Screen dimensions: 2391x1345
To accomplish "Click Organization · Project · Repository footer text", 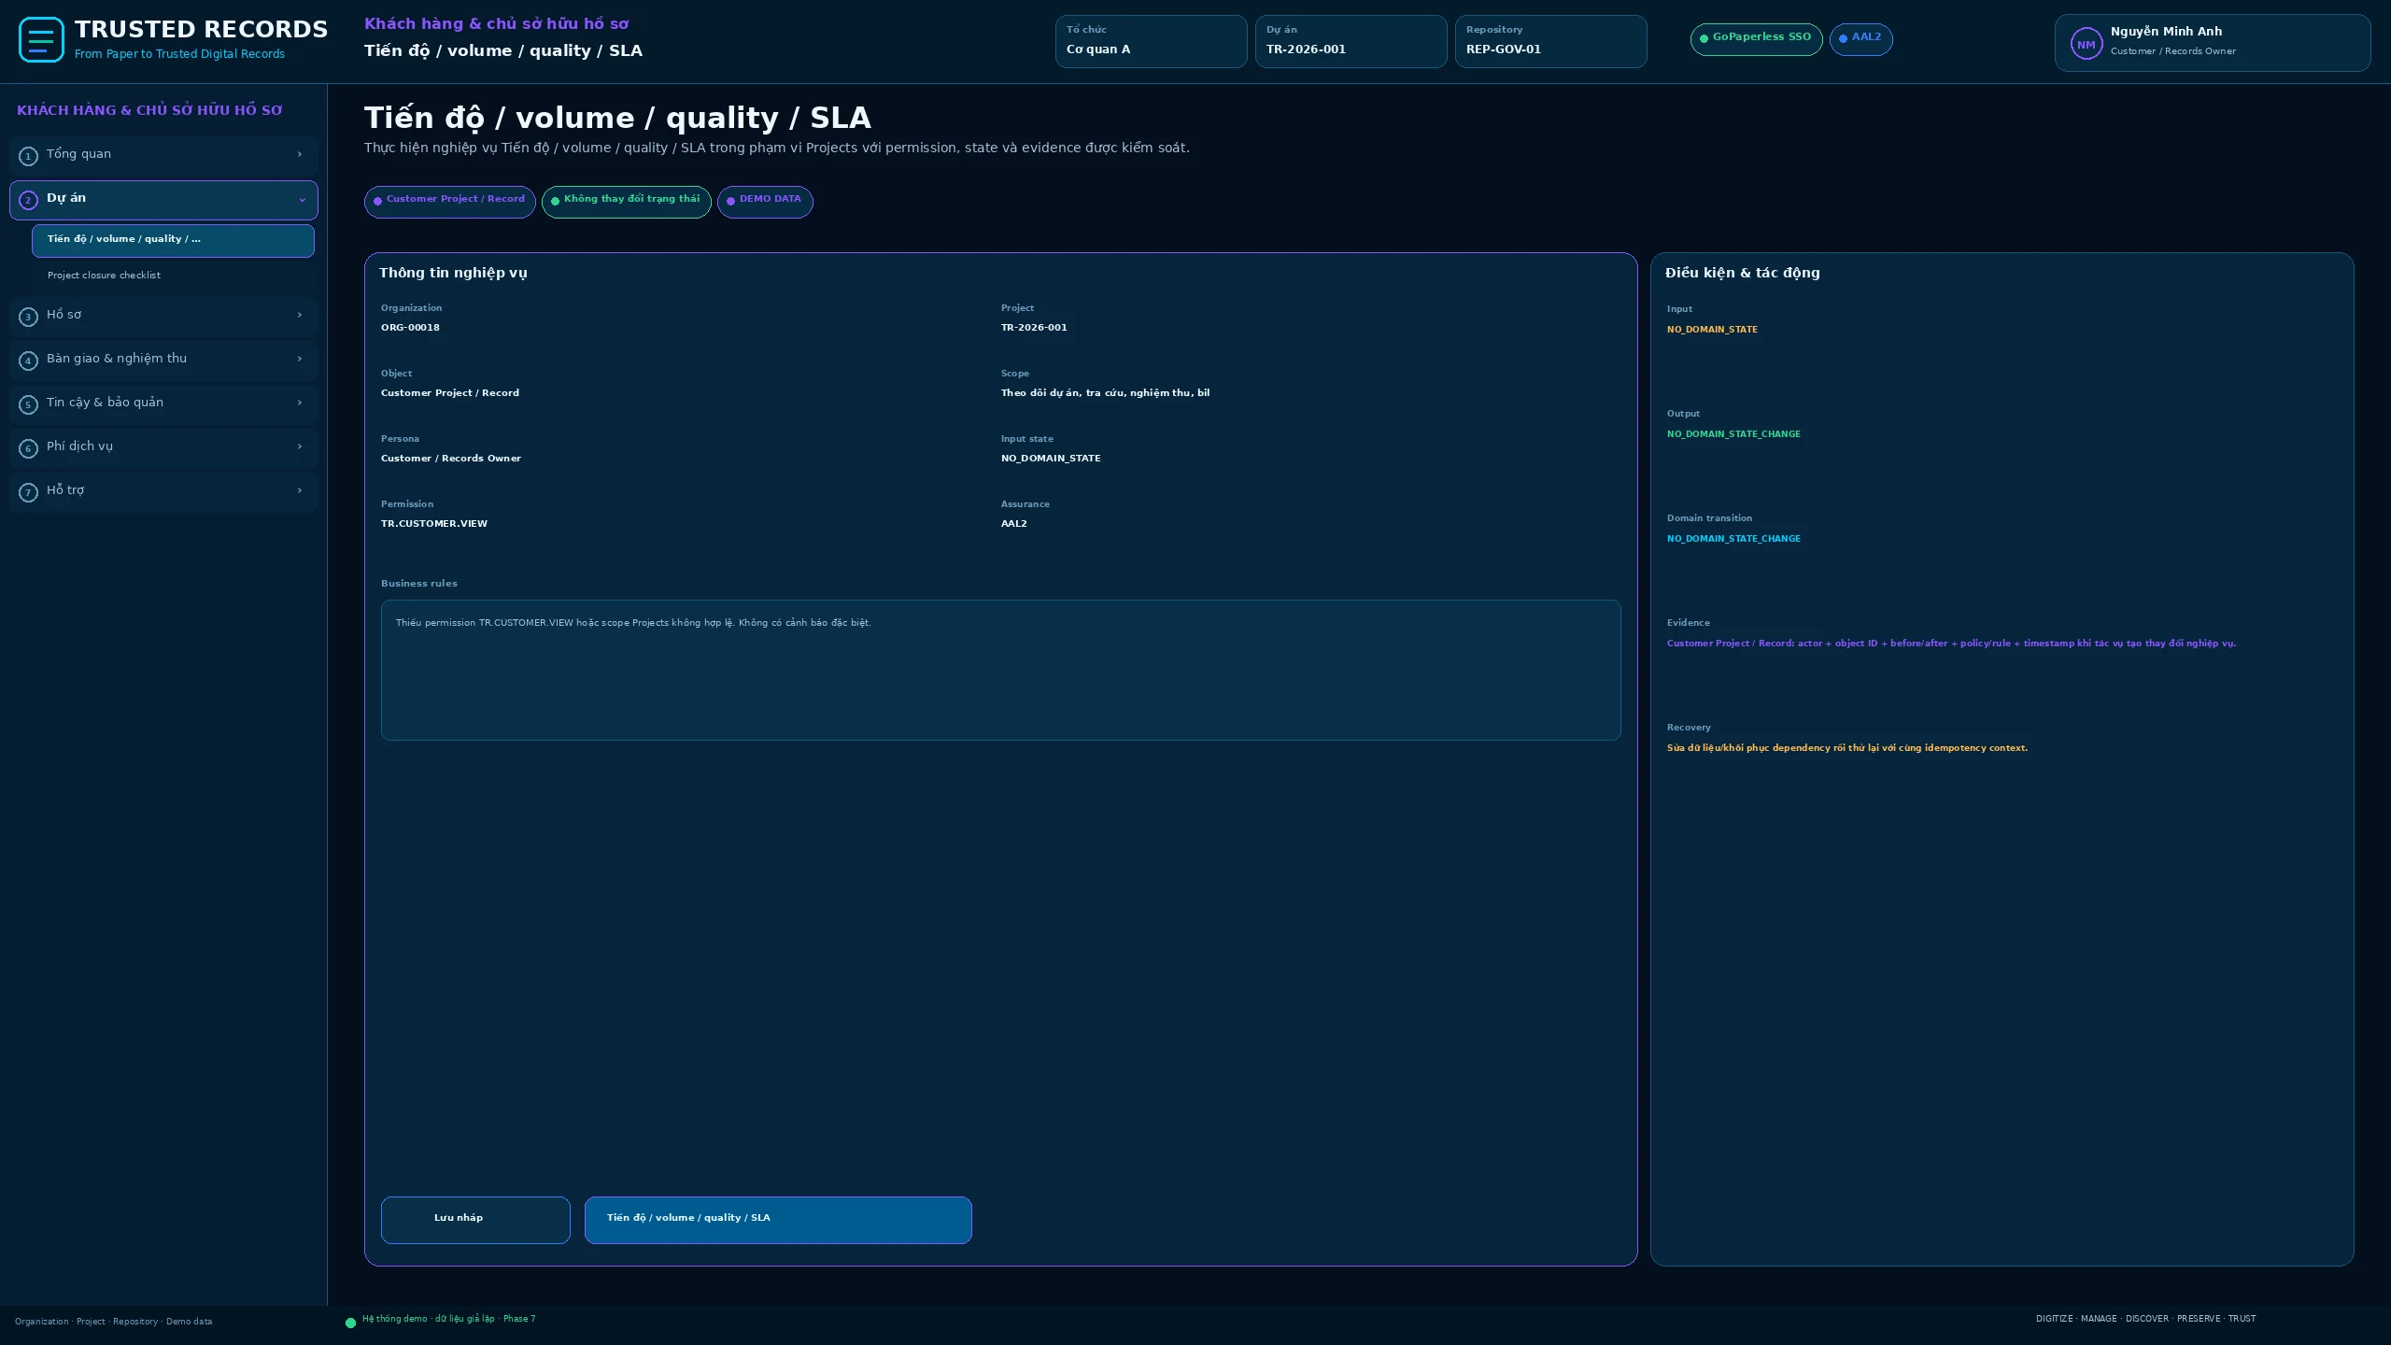I will (113, 1322).
